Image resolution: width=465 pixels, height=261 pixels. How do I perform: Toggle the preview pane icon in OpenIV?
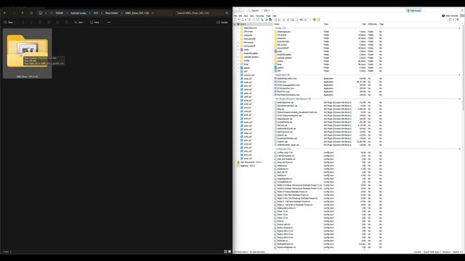(457, 20)
